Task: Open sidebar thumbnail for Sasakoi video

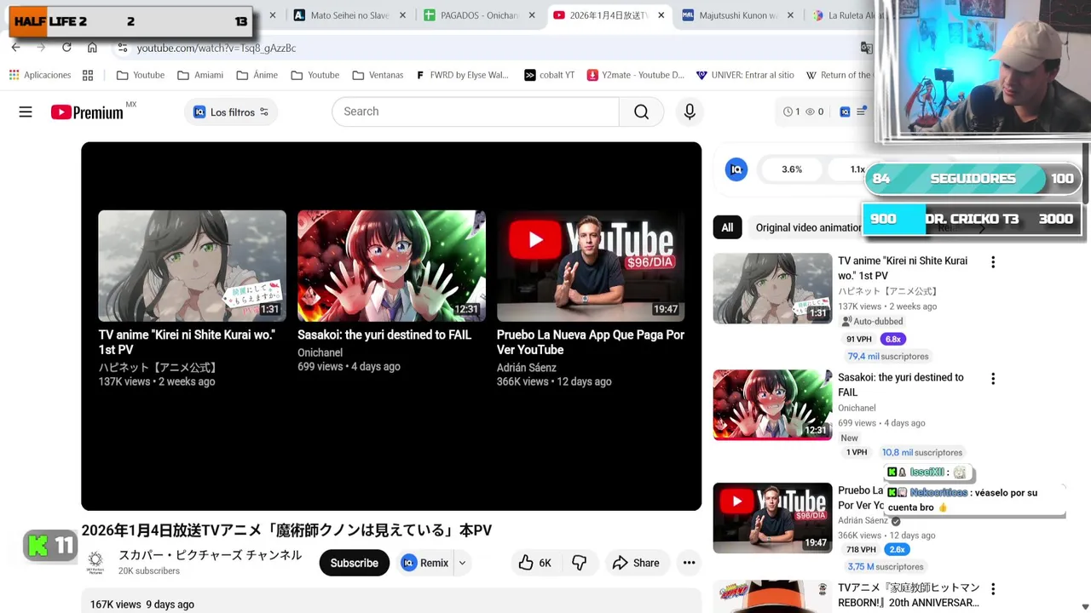Action: coord(772,404)
